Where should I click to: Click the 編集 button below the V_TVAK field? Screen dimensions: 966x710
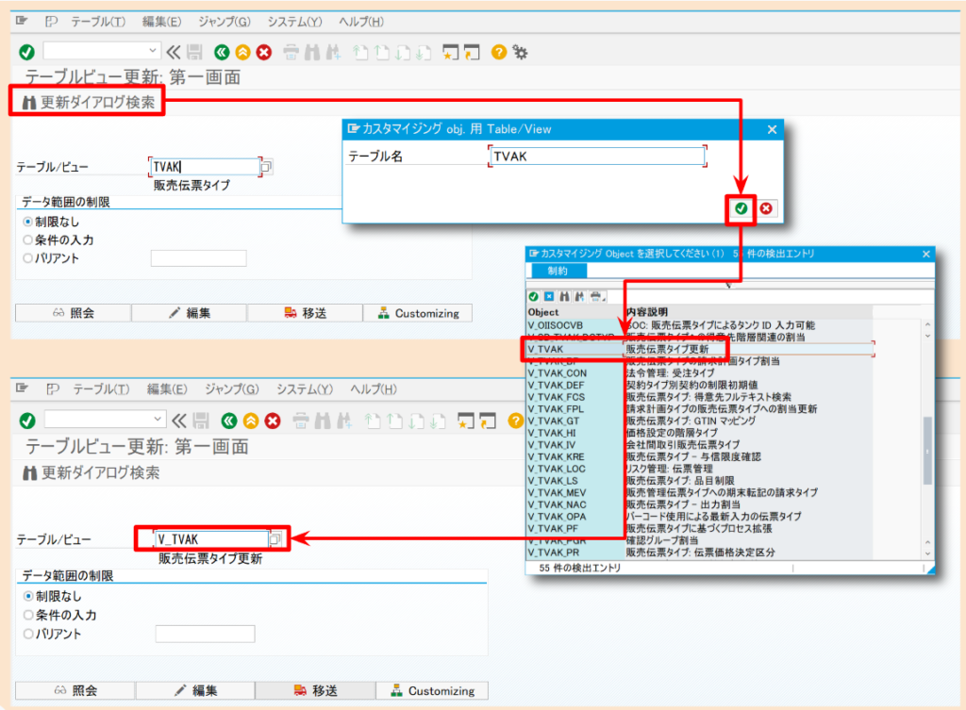[197, 690]
